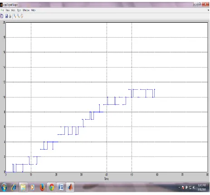The image size is (210, 195).
Task: Click the scope parameters toolbar icon
Action: pyautogui.click(x=2, y=16)
